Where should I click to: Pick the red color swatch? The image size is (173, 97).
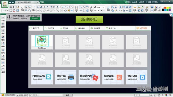165,8
